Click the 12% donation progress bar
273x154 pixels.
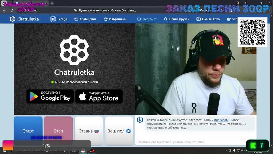pyautogui.click(x=46, y=146)
